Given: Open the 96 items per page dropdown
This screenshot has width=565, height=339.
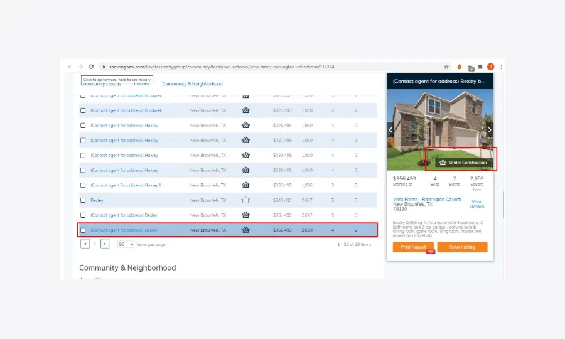Looking at the screenshot, I should click(126, 244).
